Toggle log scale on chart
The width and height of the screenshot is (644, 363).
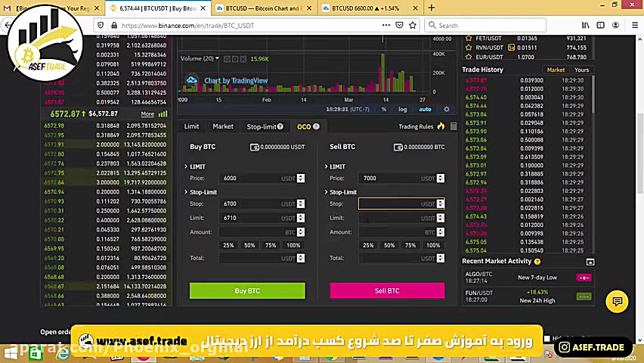[402, 110]
